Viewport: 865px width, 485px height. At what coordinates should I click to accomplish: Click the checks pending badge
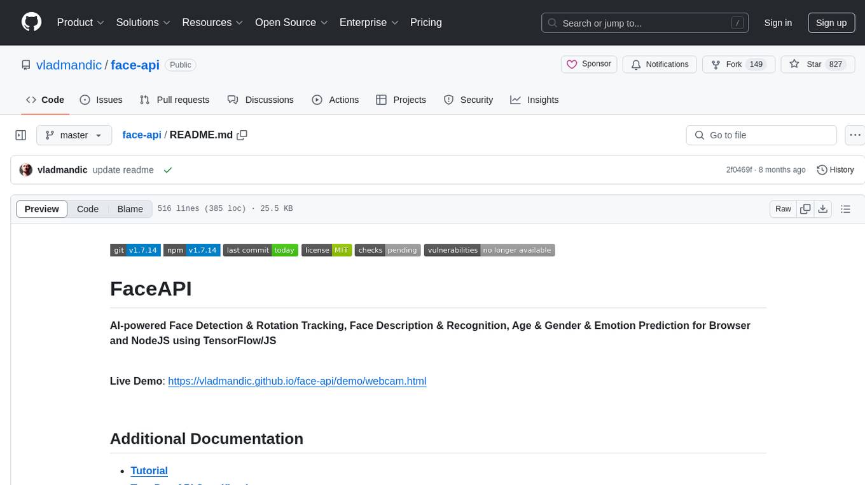tap(387, 250)
